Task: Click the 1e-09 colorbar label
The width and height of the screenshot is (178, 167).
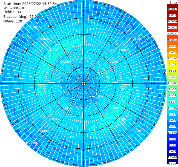Action: click(173, 164)
